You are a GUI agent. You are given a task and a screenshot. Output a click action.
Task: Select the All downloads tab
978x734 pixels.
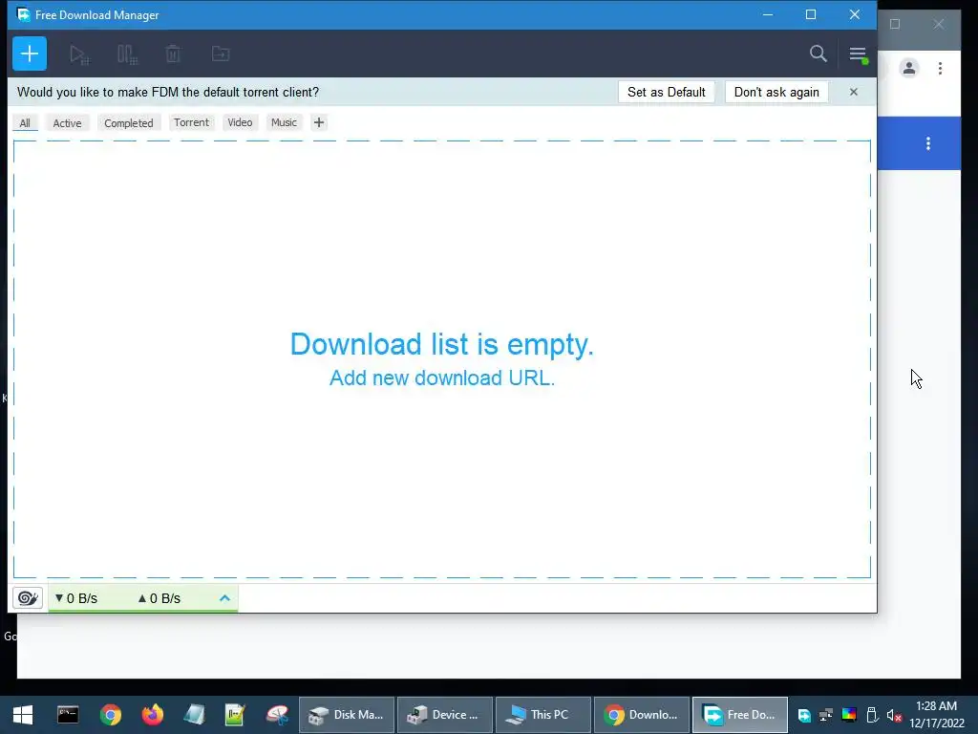coord(25,123)
